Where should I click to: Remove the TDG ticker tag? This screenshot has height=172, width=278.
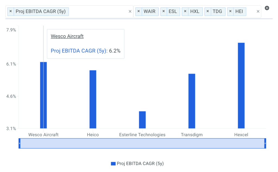coord(208,11)
